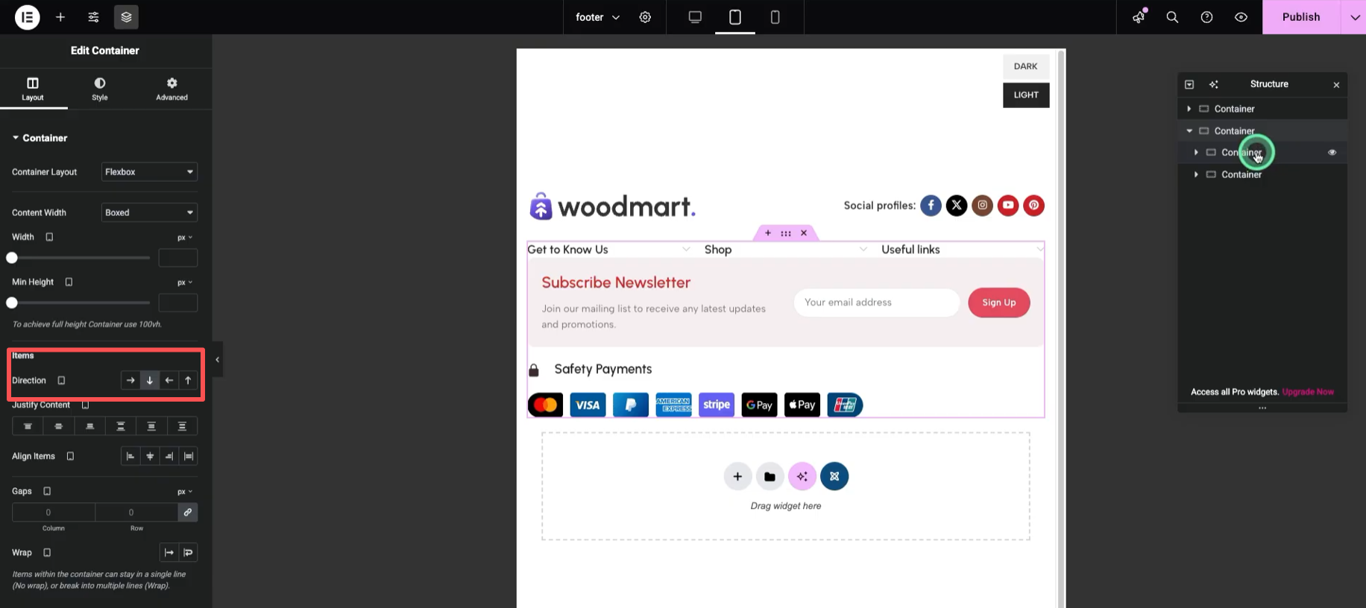Image resolution: width=1366 pixels, height=608 pixels.
Task: Toggle responsive device icon next to Width
Action: coord(49,237)
